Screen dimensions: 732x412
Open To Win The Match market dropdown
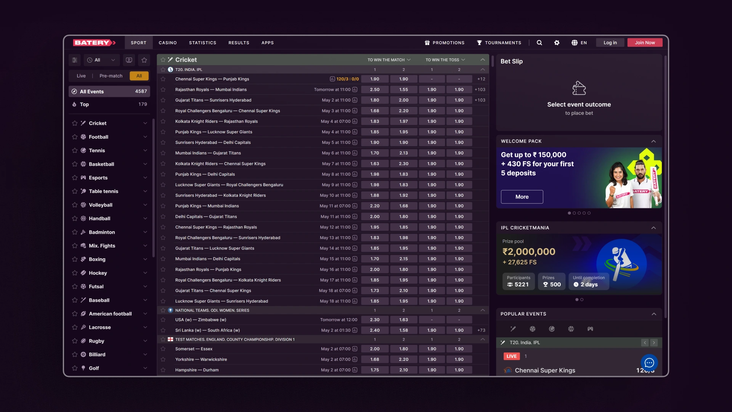389,60
